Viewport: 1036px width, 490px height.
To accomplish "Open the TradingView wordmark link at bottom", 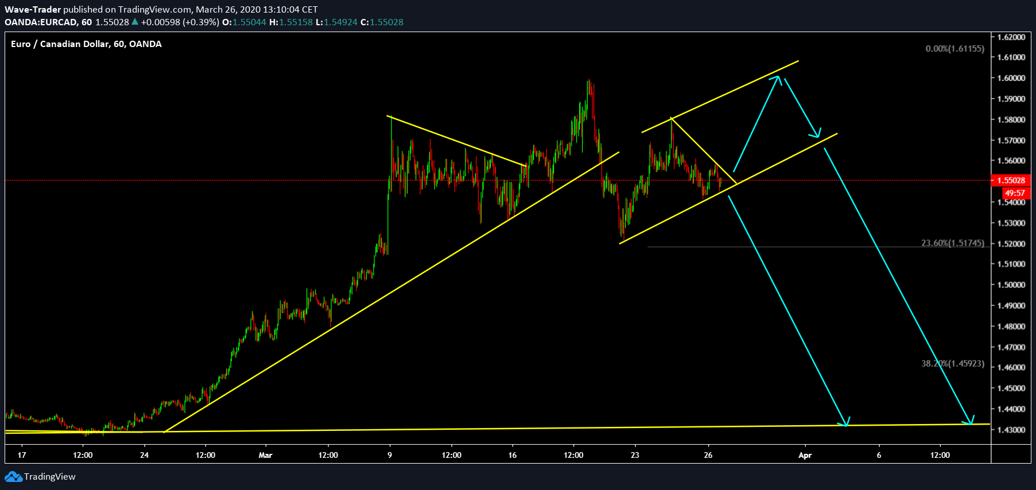I will (x=50, y=477).
